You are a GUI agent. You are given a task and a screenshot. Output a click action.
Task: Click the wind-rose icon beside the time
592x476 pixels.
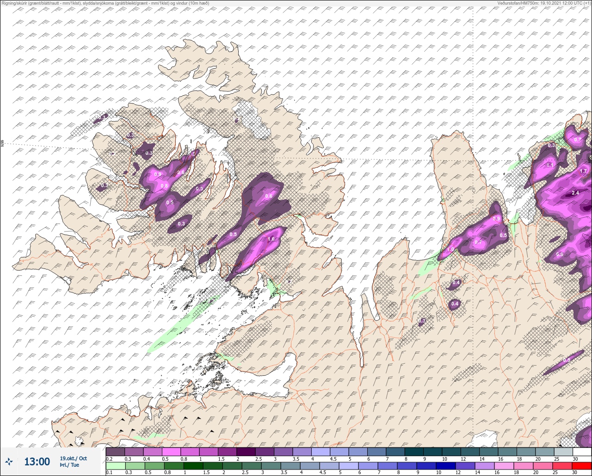point(9,462)
